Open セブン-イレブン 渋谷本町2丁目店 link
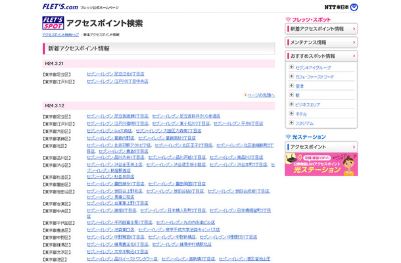 click(239, 165)
